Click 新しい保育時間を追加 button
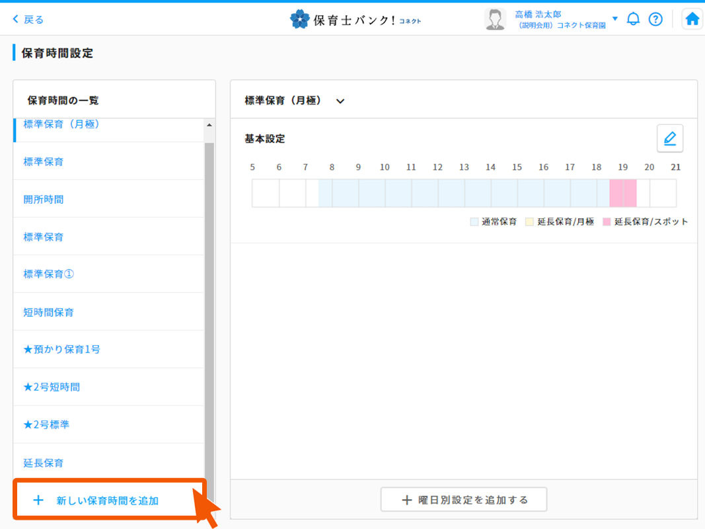This screenshot has width=705, height=529. [108, 501]
